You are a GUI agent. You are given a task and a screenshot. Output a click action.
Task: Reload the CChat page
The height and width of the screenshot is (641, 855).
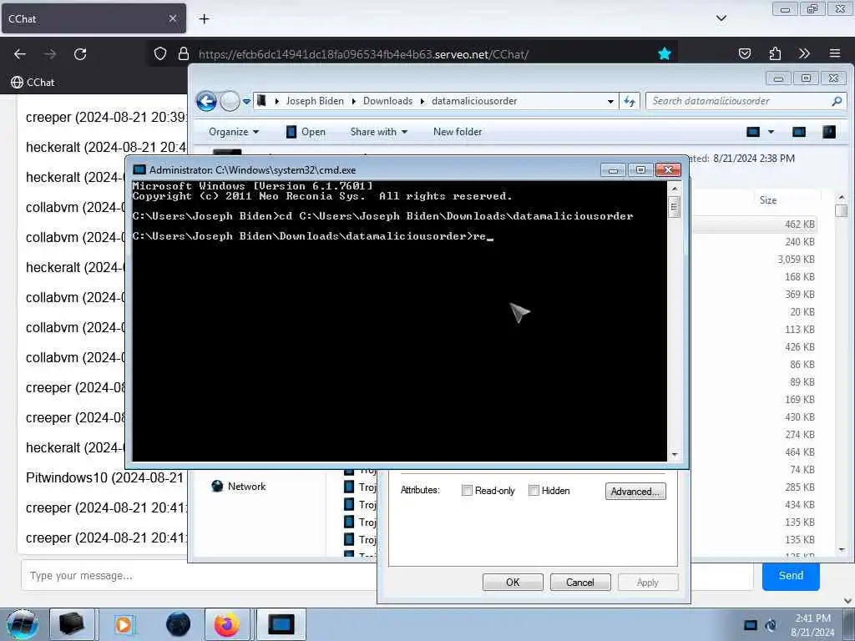pos(80,54)
